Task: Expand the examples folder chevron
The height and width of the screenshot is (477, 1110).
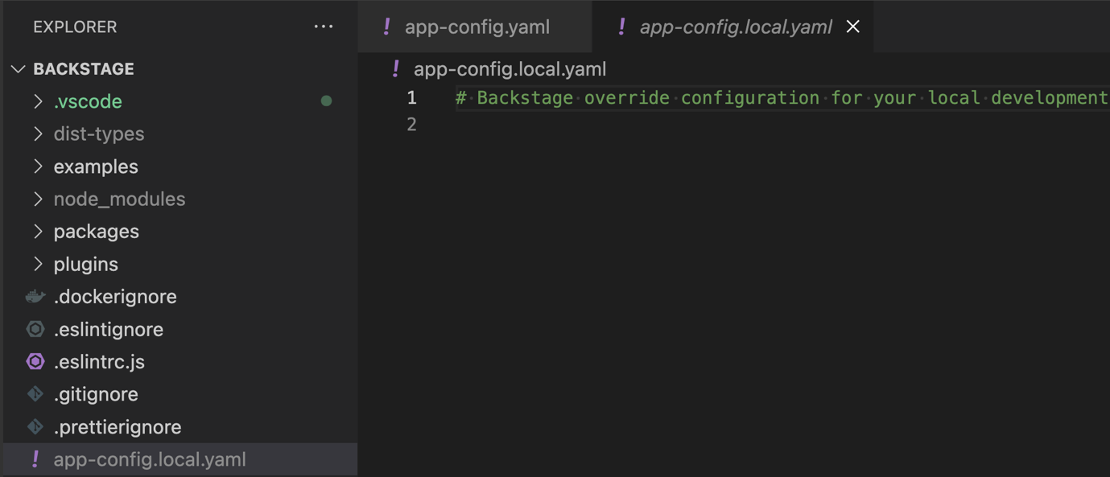Action: coord(38,167)
